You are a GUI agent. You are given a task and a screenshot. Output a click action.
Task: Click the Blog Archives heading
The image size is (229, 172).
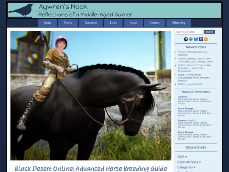(x=196, y=147)
